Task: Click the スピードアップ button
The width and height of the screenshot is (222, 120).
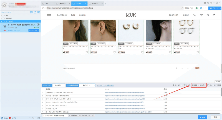Action: (x=34, y=30)
